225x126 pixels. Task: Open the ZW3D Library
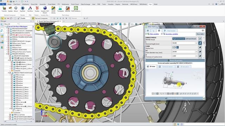(x=53, y=10)
